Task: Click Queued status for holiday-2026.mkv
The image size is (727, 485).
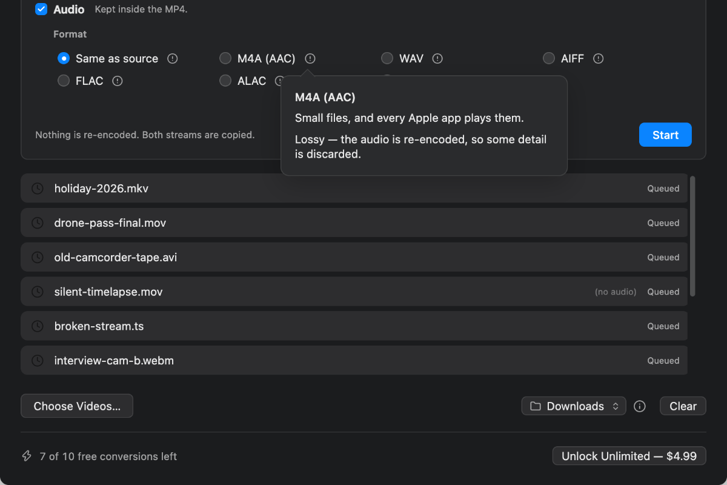Action: [663, 189]
